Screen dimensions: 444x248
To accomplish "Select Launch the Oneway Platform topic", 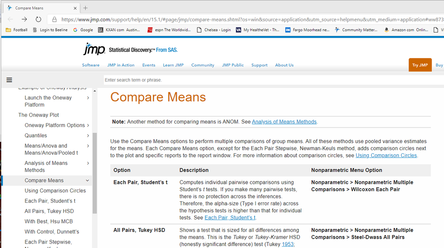I will 48,101.
